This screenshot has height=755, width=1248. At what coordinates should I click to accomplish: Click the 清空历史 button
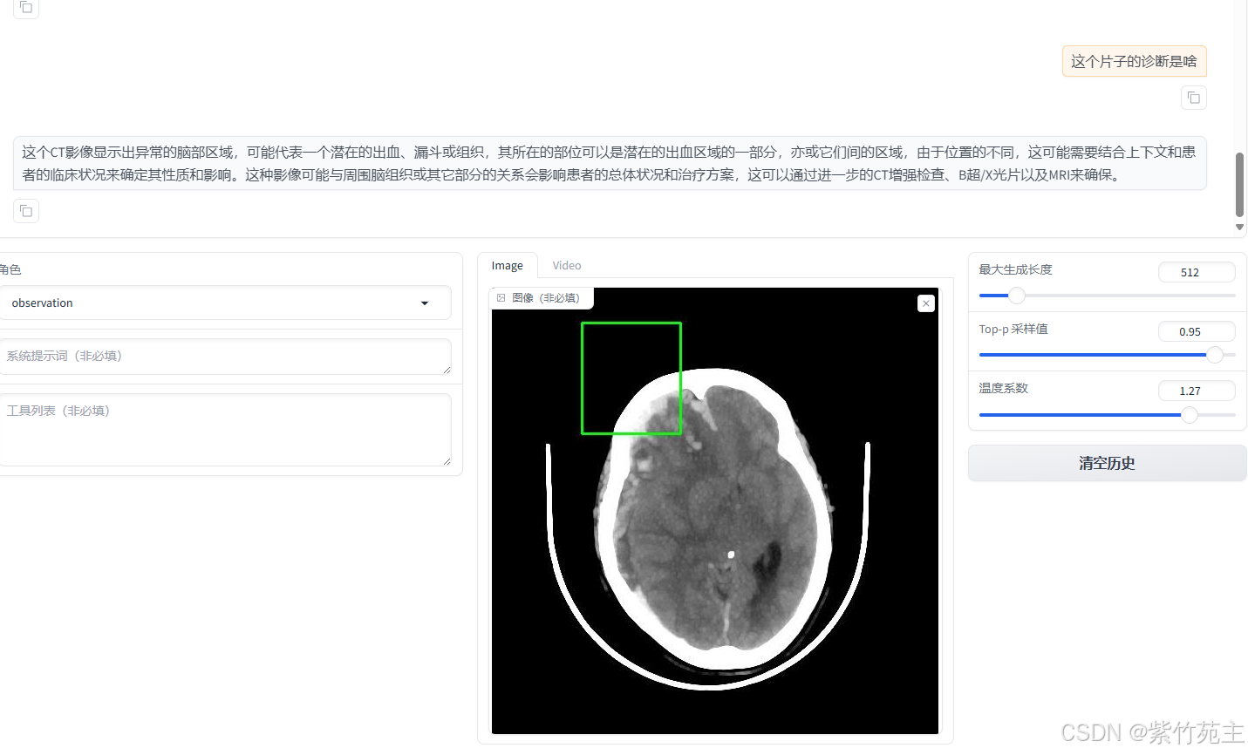[1107, 463]
